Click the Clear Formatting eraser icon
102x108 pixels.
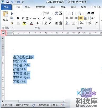(x=50, y=19)
